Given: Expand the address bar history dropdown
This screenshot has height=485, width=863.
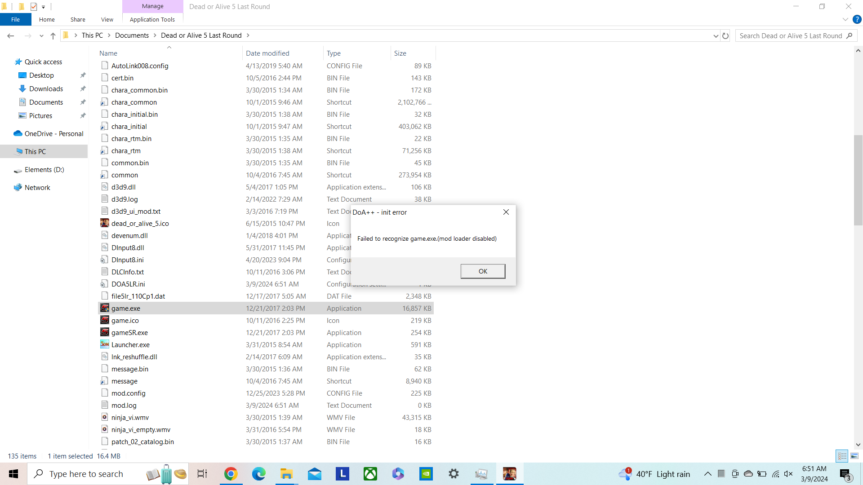Looking at the screenshot, I should [x=716, y=35].
